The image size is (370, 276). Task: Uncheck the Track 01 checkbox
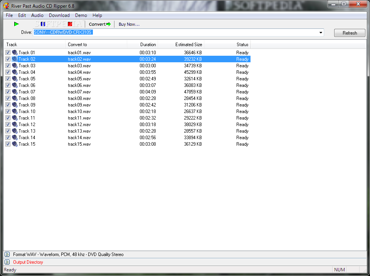(x=8, y=52)
